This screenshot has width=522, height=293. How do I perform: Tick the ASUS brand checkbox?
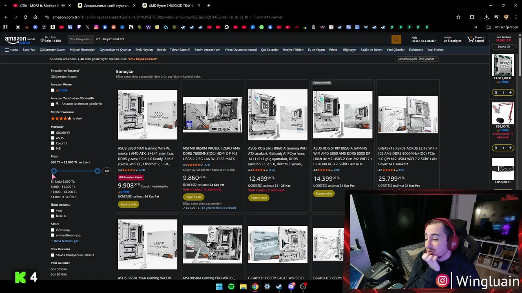[x=53, y=138]
